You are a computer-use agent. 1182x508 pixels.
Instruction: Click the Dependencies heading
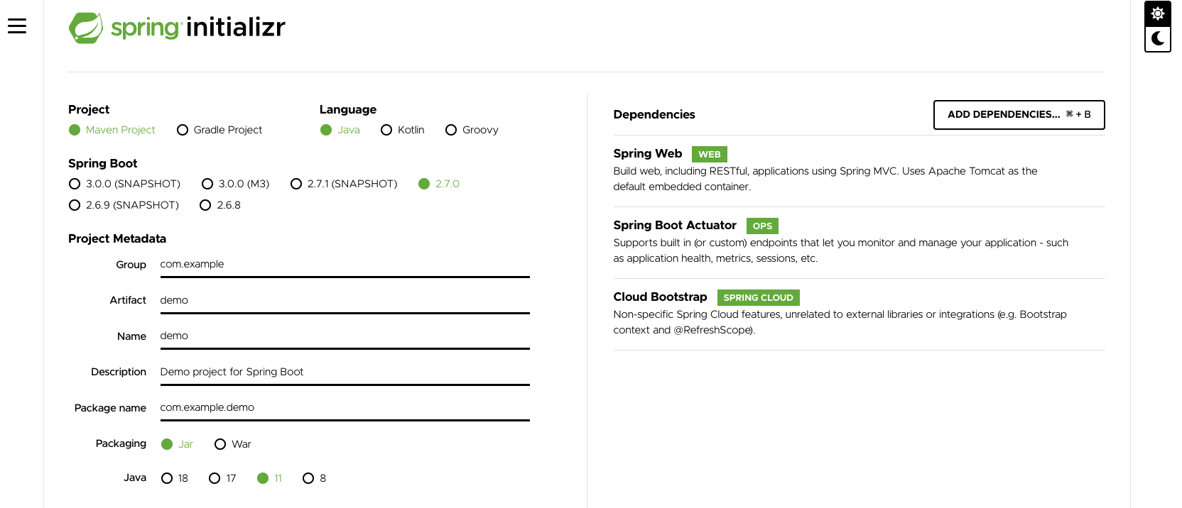pos(654,115)
